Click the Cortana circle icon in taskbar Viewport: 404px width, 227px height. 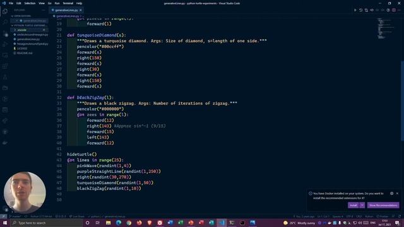point(87,223)
